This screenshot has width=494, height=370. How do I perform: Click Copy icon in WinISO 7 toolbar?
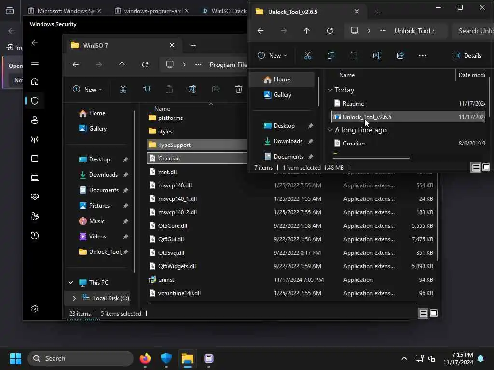coord(146,89)
